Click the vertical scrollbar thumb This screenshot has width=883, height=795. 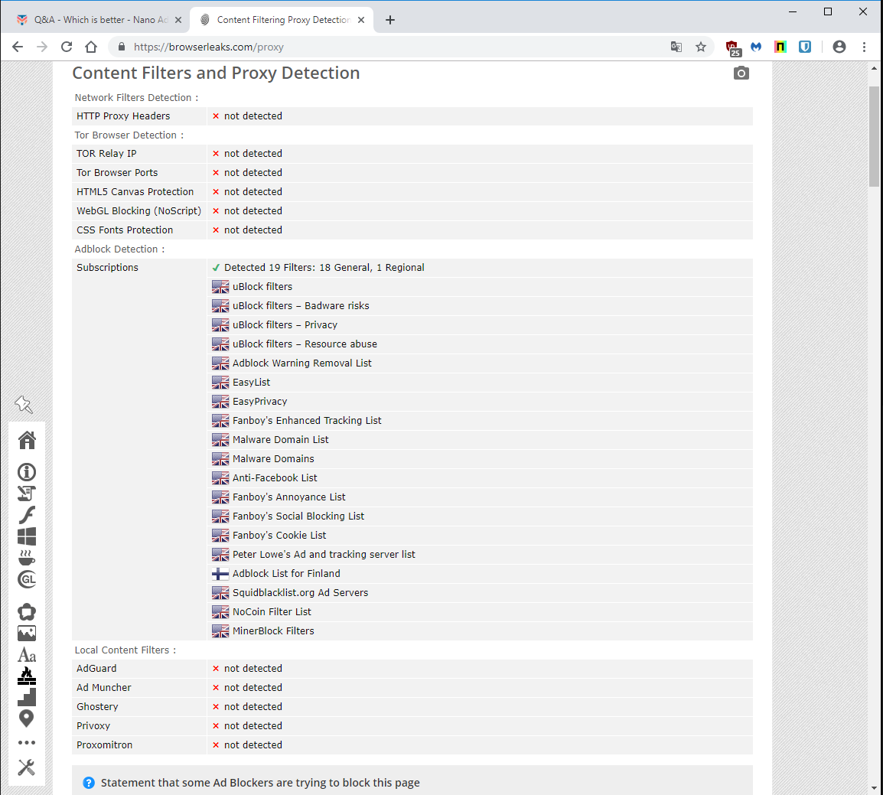tap(874, 135)
